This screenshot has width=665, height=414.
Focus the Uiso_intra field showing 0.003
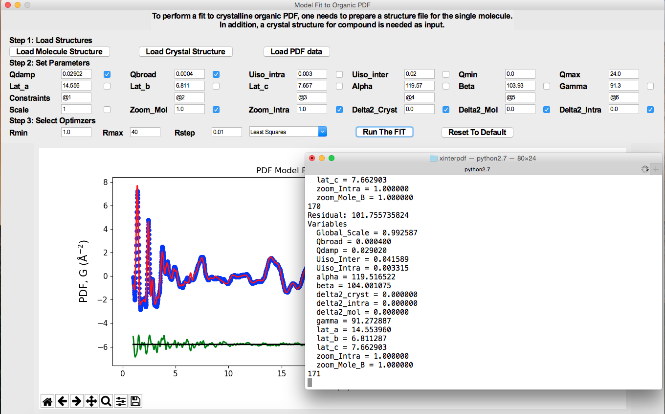(x=312, y=74)
